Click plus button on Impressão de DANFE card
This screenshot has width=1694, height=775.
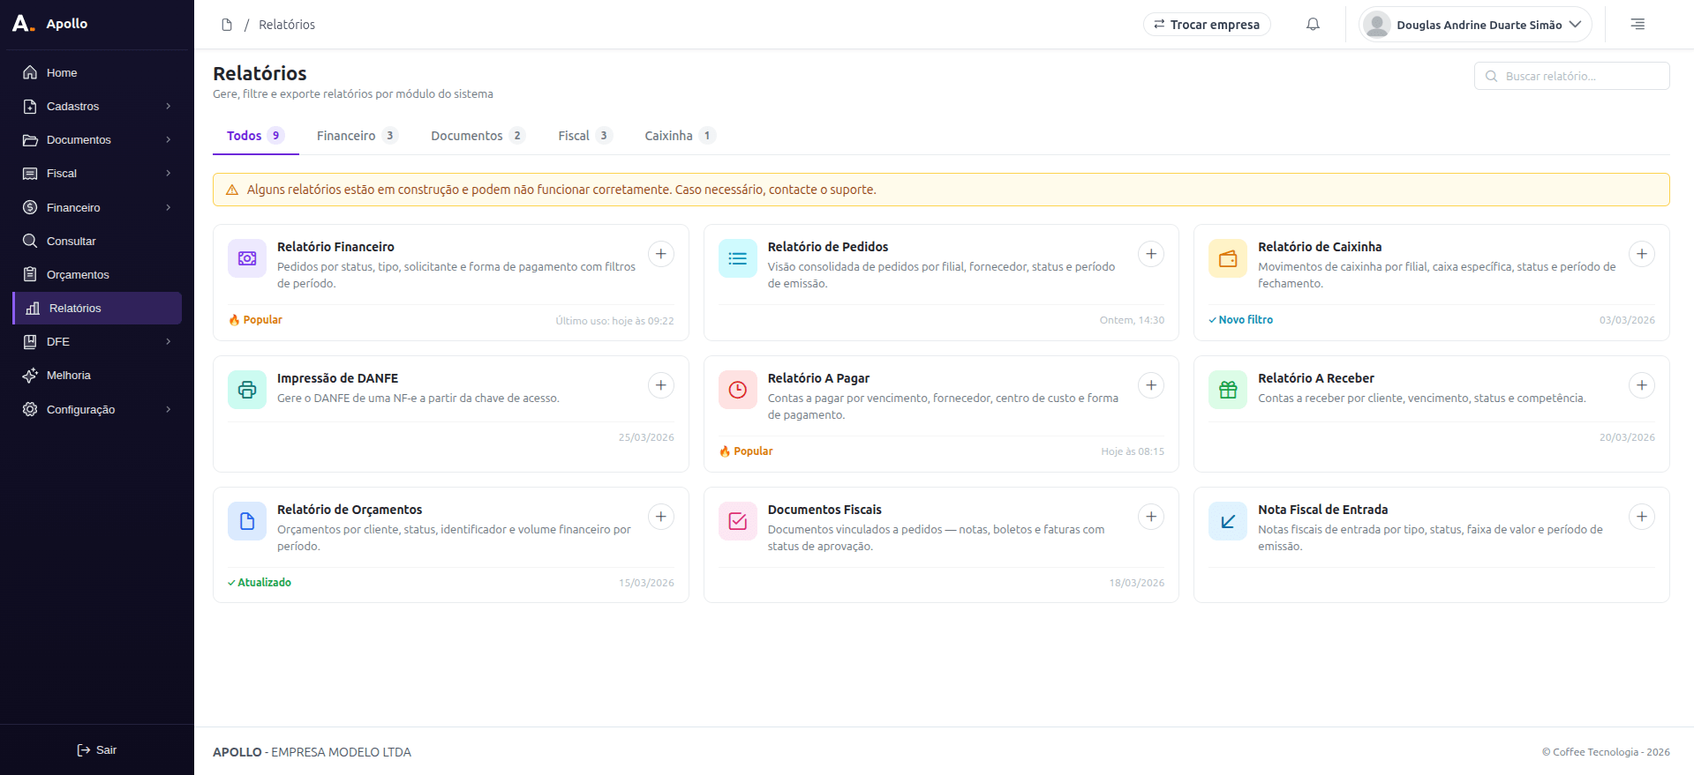coord(661,385)
